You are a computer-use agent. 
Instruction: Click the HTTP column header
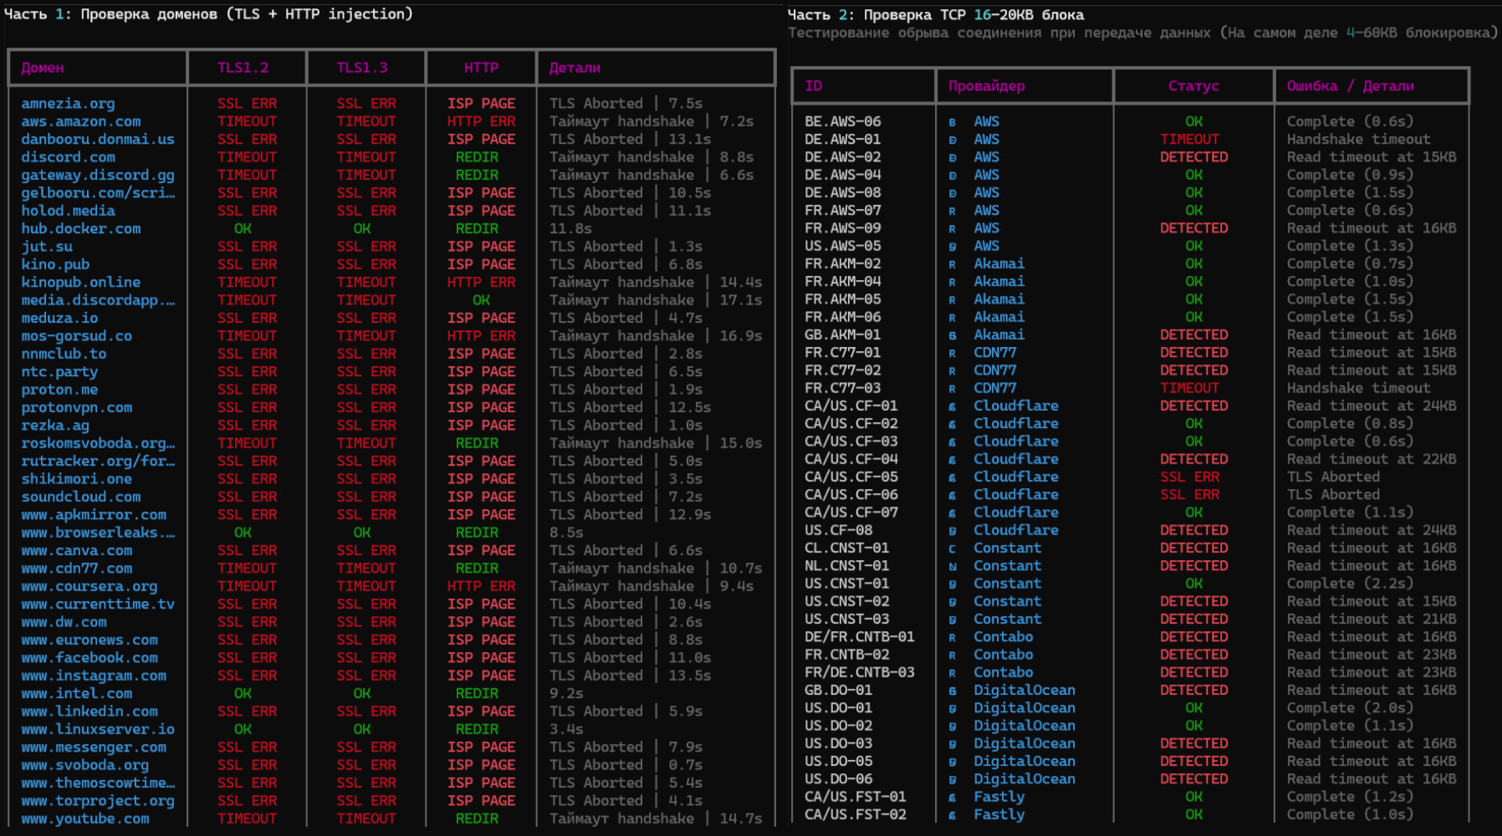(481, 68)
